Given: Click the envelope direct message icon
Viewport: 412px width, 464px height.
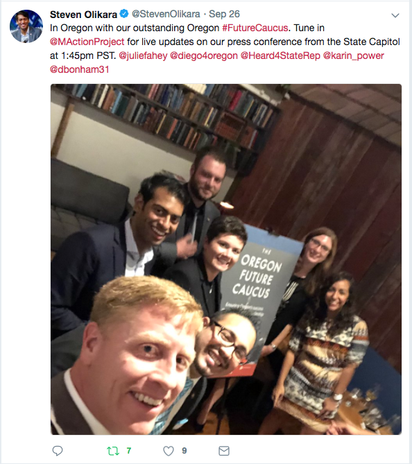Looking at the screenshot, I should (x=224, y=451).
